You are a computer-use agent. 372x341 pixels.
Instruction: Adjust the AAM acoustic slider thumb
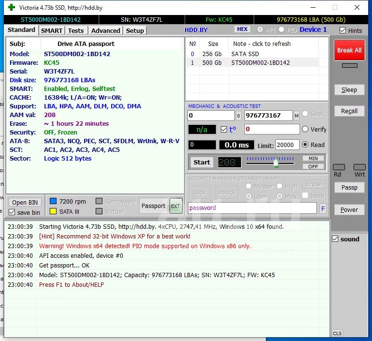pos(276,163)
